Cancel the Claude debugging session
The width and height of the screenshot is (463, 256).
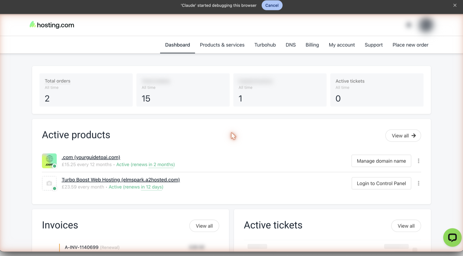pos(272,5)
